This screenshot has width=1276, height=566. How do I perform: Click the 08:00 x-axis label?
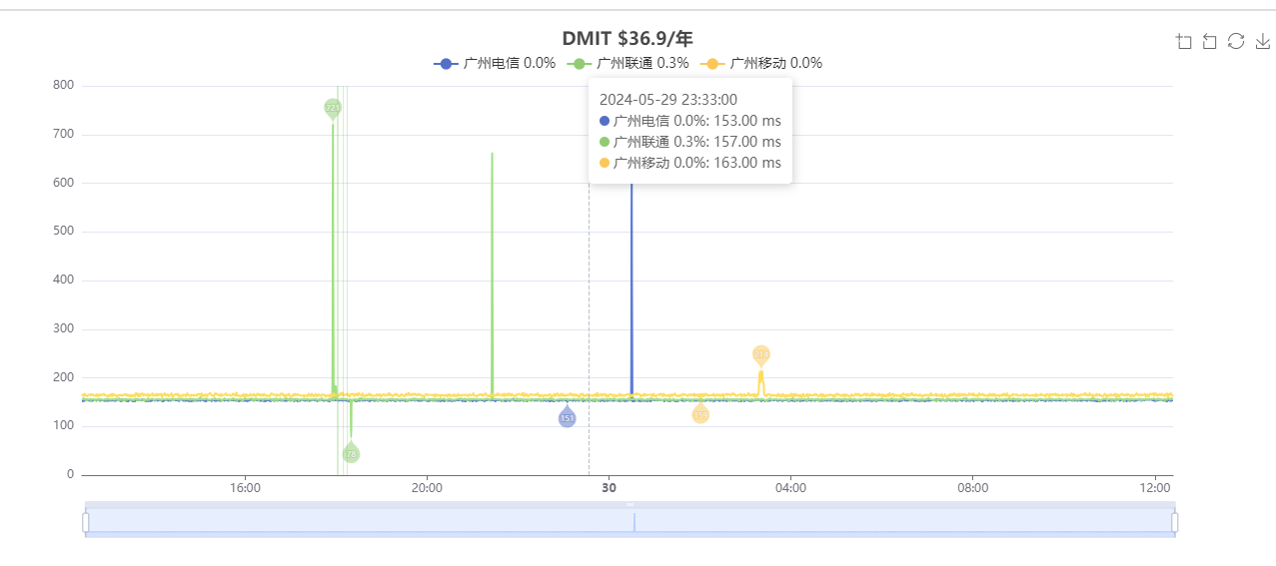[x=972, y=488]
